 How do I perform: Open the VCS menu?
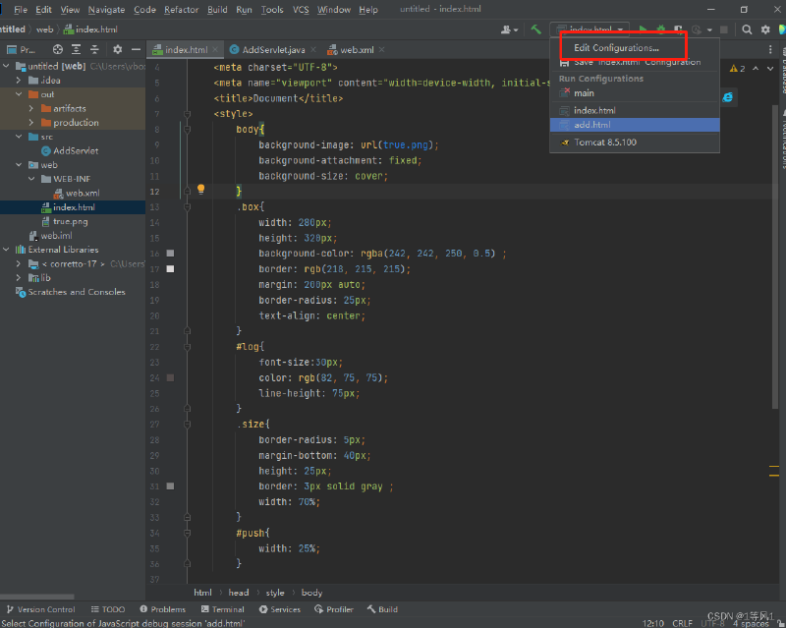click(x=301, y=10)
